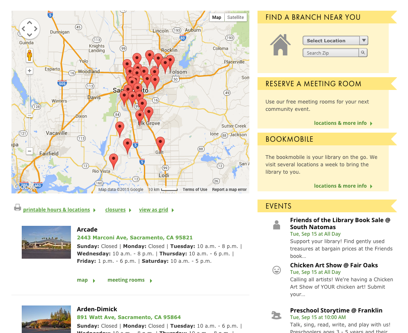Click the zip search magnifier icon

[x=363, y=53]
